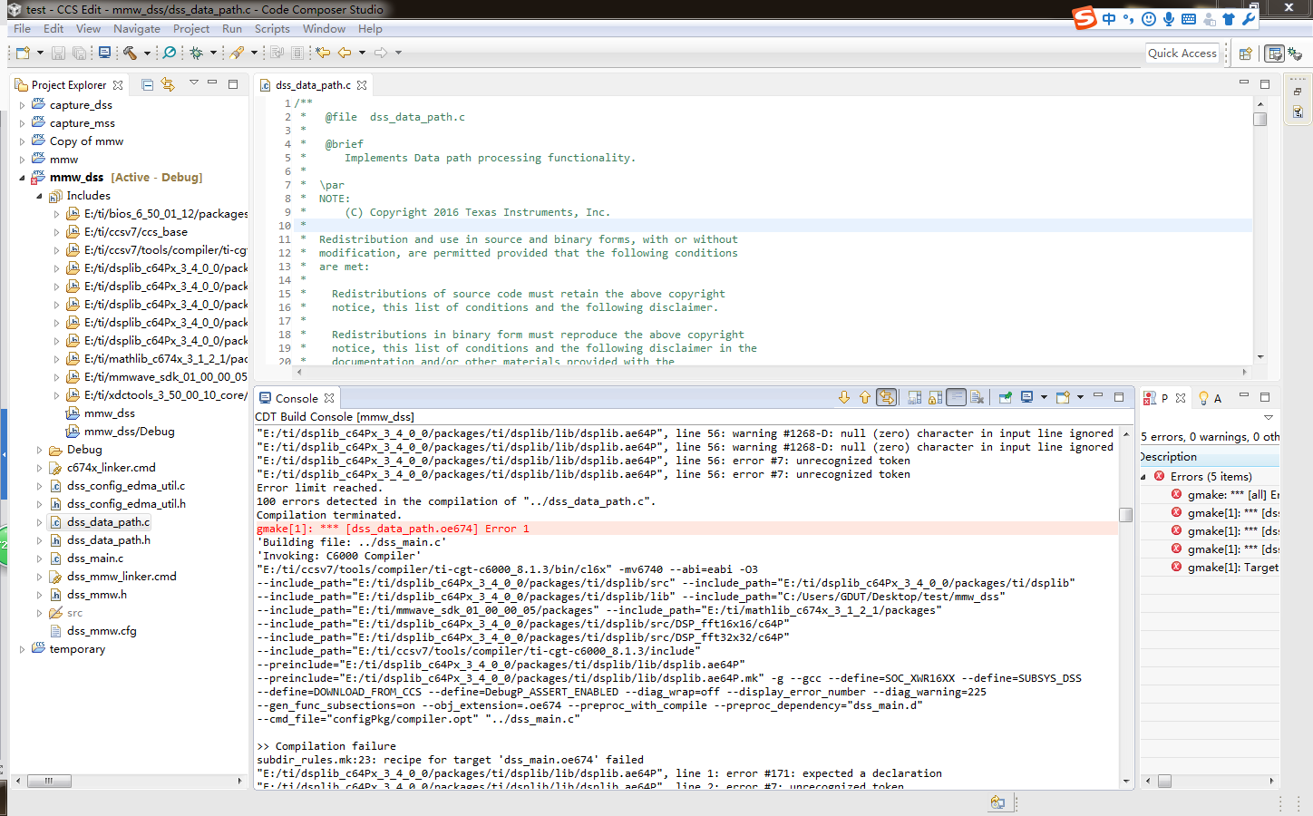Image resolution: width=1313 pixels, height=816 pixels.
Task: Click the red gmake[1] Error 1 console line
Action: click(x=393, y=529)
